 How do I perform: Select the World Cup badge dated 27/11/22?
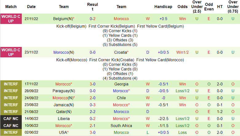click(x=11, y=19)
